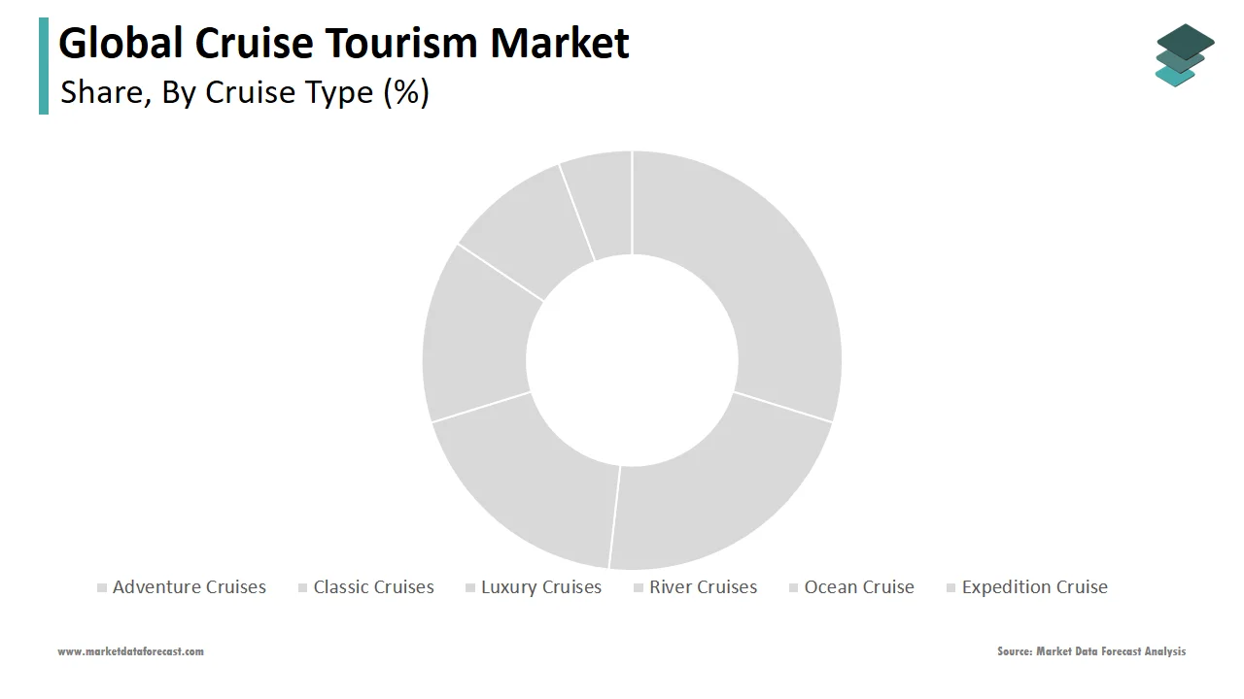Click 'Source: Market Data Forecast Analysis' text
The image size is (1244, 699).
(1091, 651)
